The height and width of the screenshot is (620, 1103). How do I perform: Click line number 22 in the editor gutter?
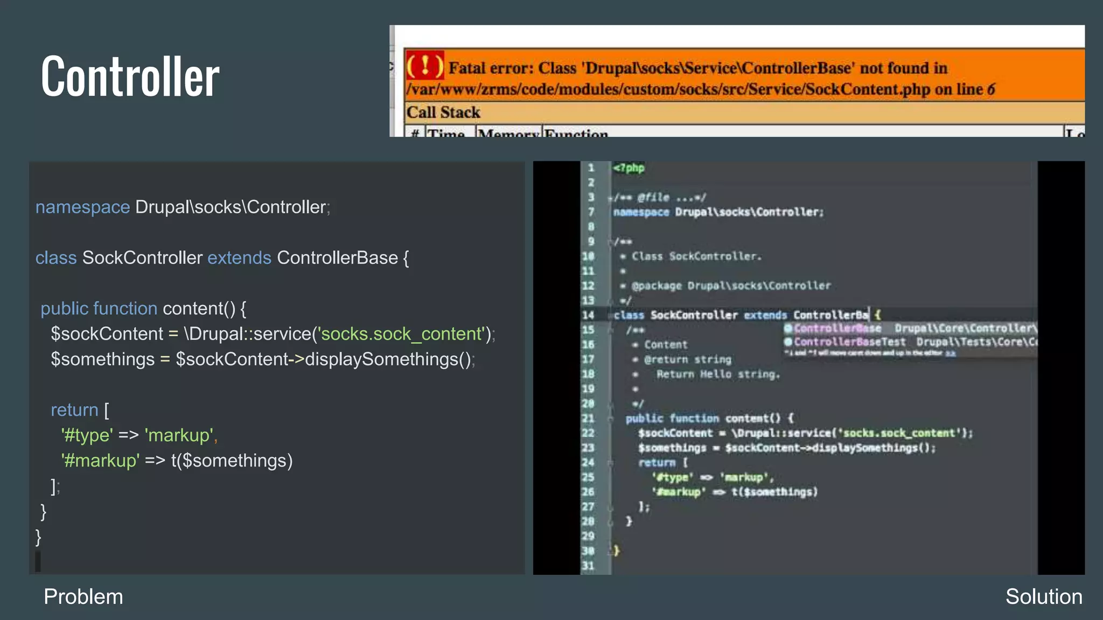coord(588,433)
